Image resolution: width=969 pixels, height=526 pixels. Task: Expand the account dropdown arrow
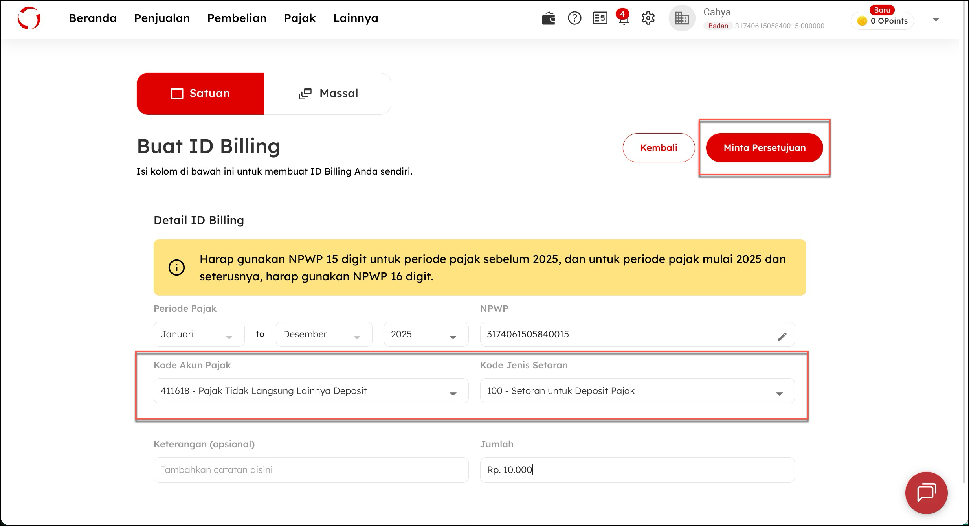tap(936, 20)
